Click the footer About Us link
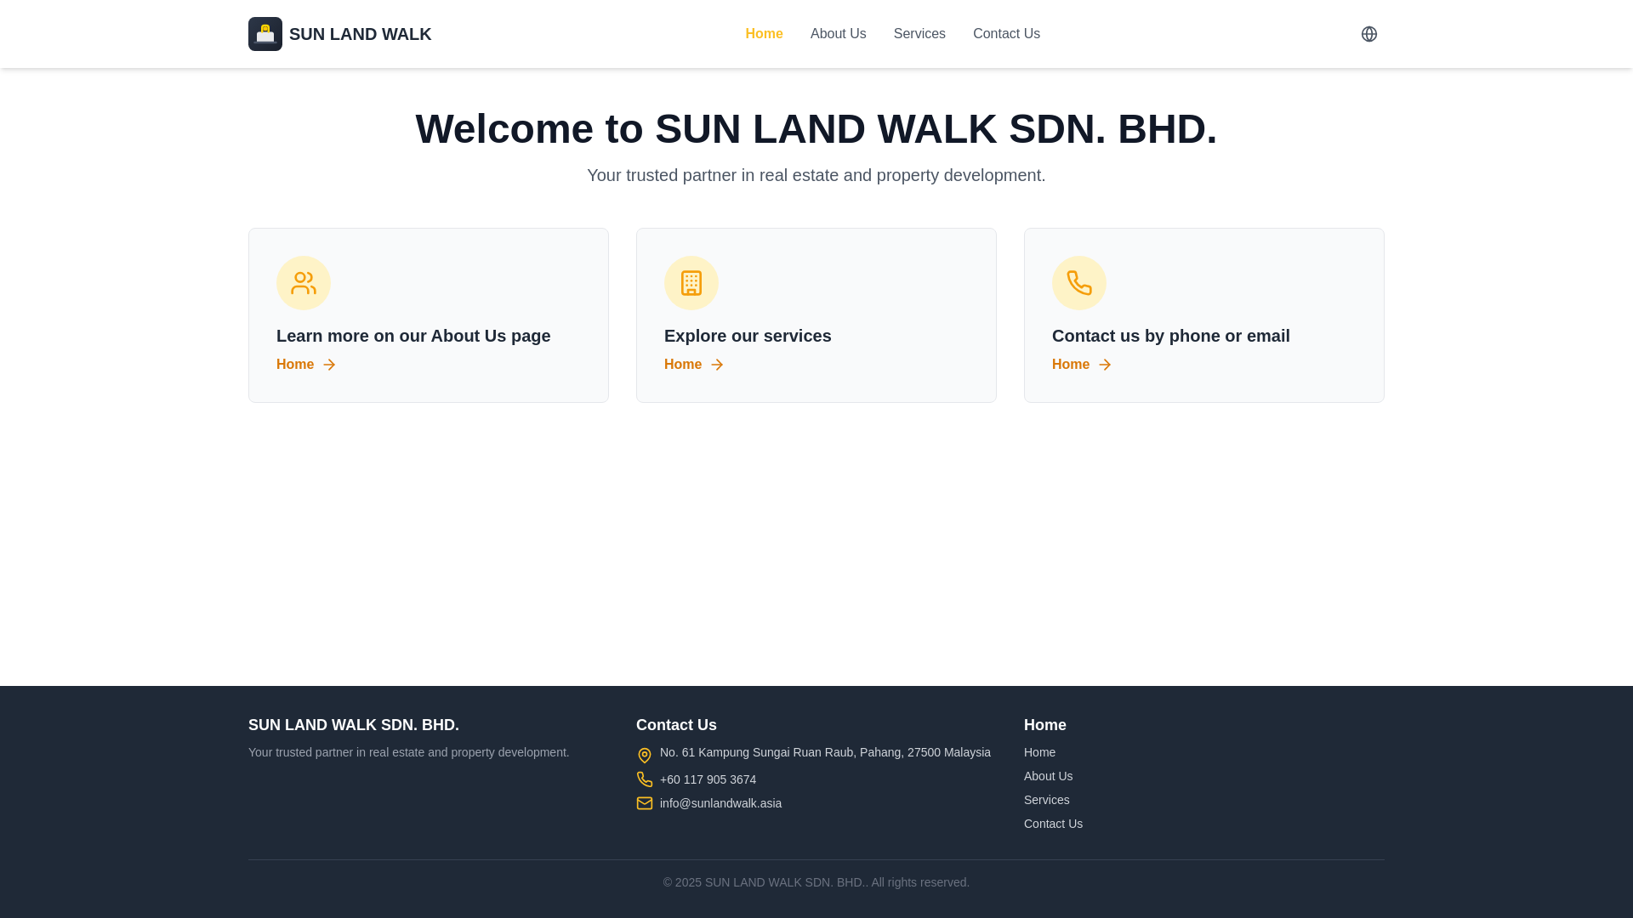This screenshot has height=918, width=1633. click(1048, 776)
